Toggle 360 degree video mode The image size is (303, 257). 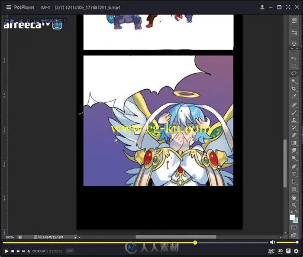271,251
